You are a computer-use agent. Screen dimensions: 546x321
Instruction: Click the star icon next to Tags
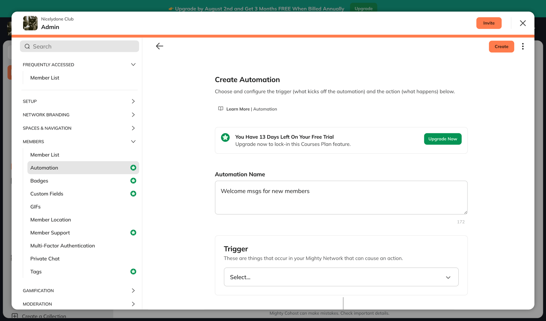point(133,272)
